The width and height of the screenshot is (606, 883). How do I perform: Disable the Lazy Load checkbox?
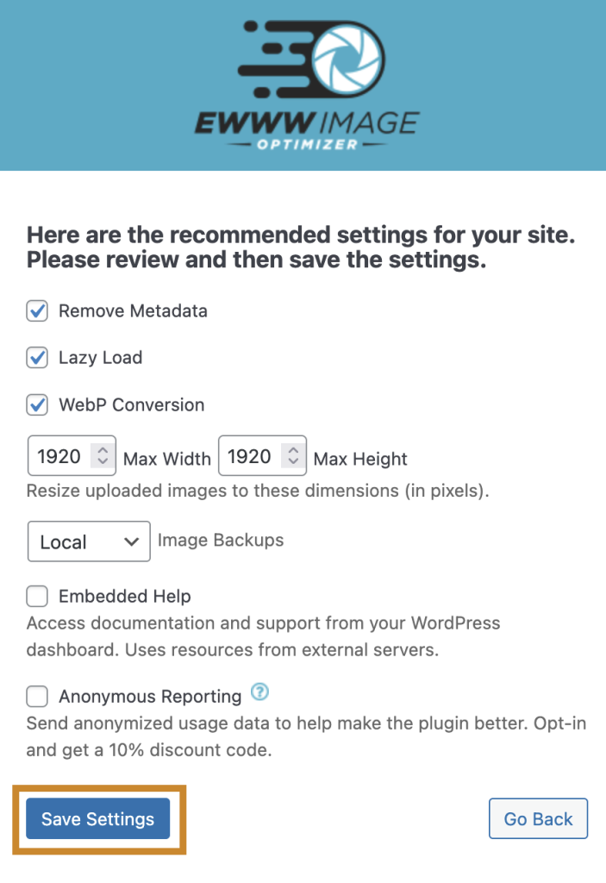(37, 358)
